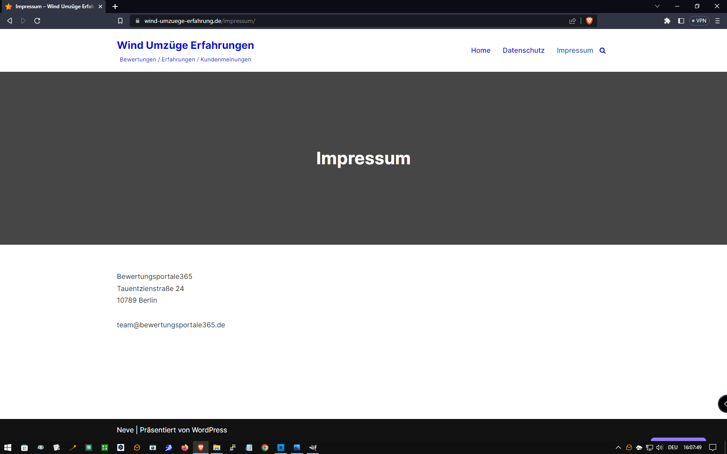This screenshot has width=727, height=454.
Task: Open the Notepad taskbar icon
Action: [x=249, y=448]
